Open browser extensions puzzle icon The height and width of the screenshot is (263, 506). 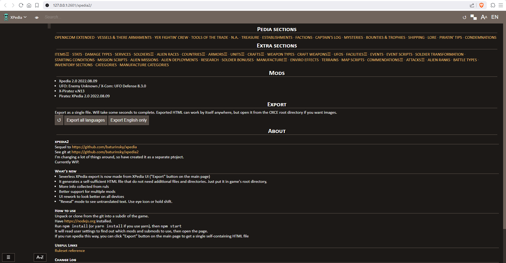point(493,5)
